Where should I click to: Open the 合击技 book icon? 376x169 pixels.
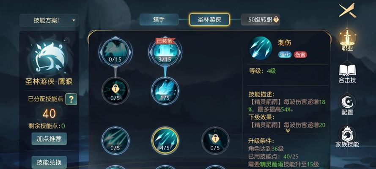(x=347, y=73)
